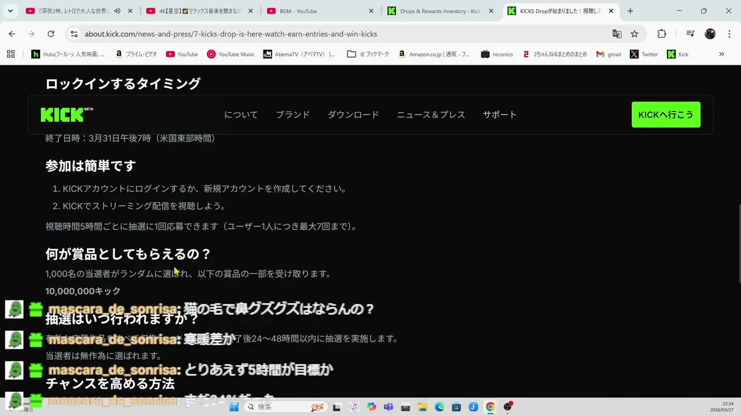
Task: Open the について nav menu item
Action: tap(241, 114)
